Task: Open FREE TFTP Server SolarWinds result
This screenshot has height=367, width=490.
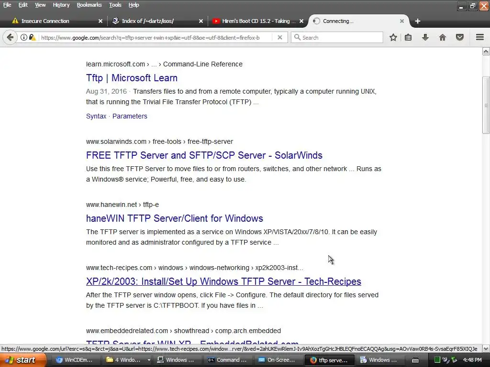Action: click(x=204, y=155)
